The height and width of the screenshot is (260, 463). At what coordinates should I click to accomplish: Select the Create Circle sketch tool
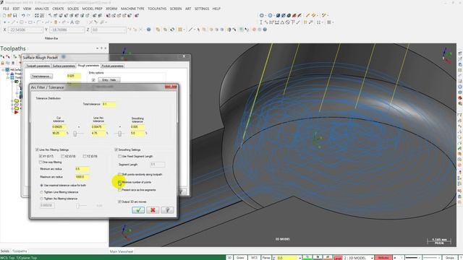22,22
